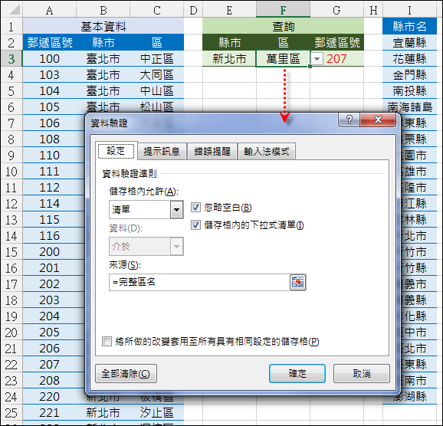Click cell E3 containing 新北市
Screen dimensions: 443x426
point(229,59)
